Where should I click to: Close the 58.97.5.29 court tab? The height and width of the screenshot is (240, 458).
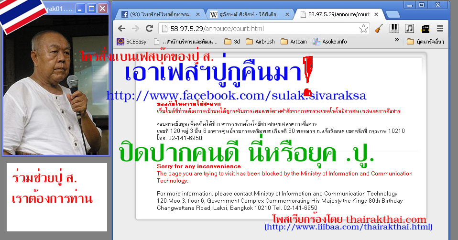[x=376, y=14]
